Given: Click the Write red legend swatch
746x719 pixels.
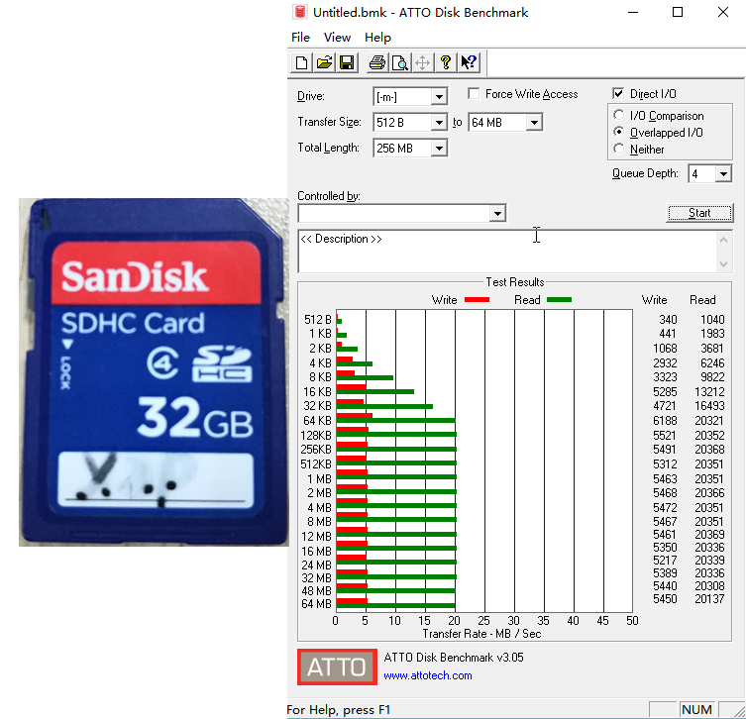Looking at the screenshot, I should 477,299.
